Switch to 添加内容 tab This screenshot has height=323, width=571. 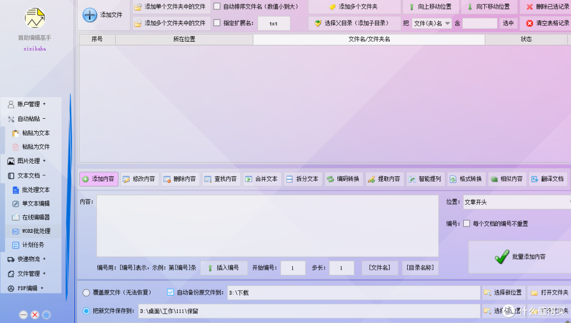coord(99,179)
